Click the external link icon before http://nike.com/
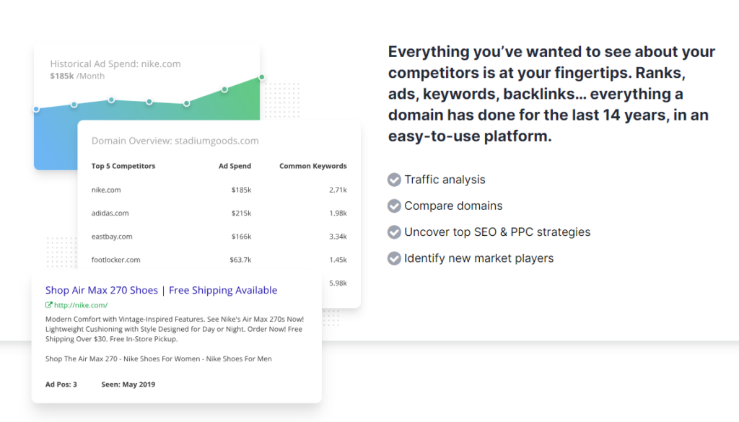This screenshot has width=739, height=422. coord(49,305)
